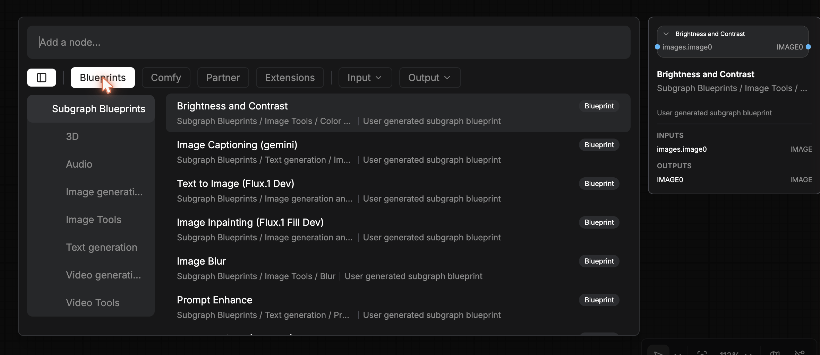Screen dimensions: 820x355
Task: Select the truncated "Image generati..." category
Action: (x=91, y=192)
